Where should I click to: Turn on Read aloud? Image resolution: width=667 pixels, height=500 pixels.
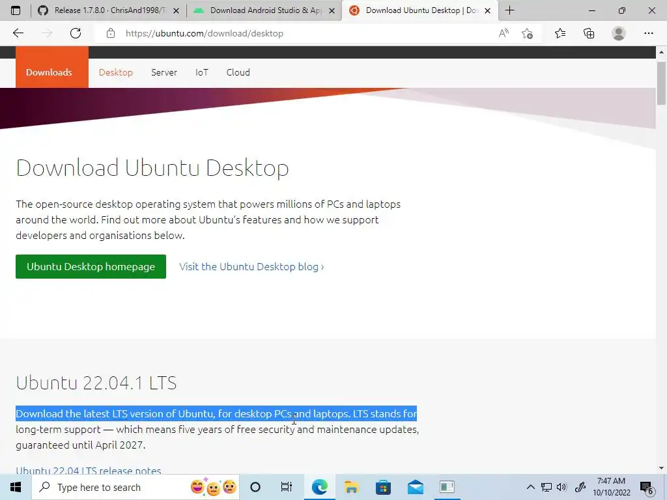[x=504, y=33]
